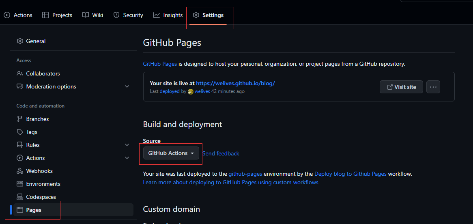Click the Pages browser icon in sidebar
This screenshot has width=473, height=224.
click(x=20, y=210)
